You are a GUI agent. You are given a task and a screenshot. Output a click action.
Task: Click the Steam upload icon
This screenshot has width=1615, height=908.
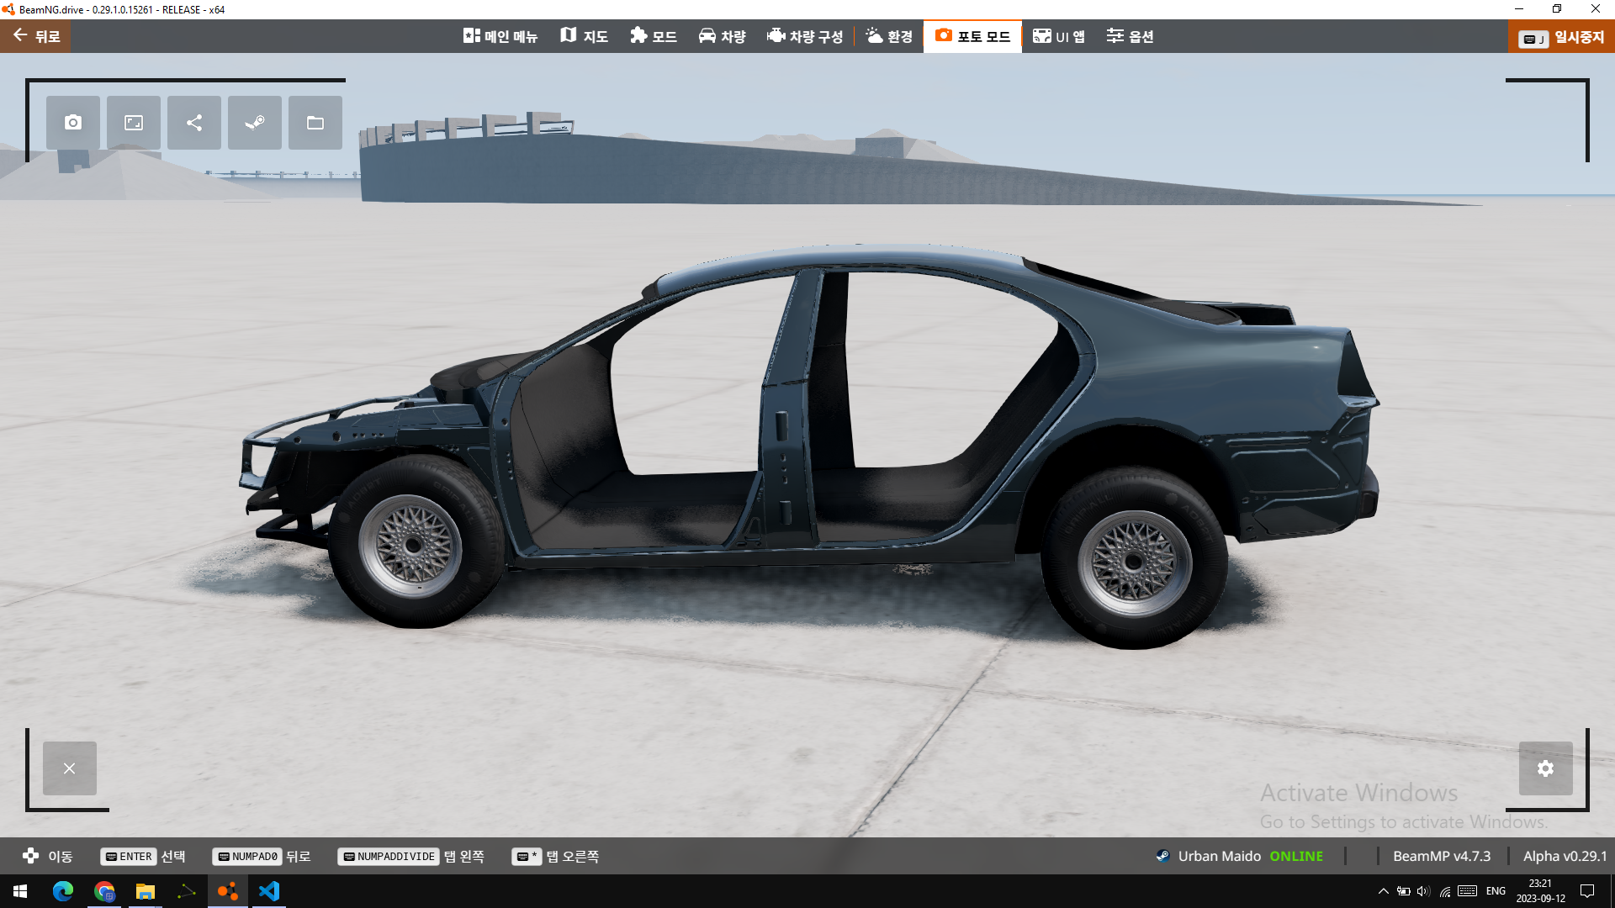(x=255, y=123)
